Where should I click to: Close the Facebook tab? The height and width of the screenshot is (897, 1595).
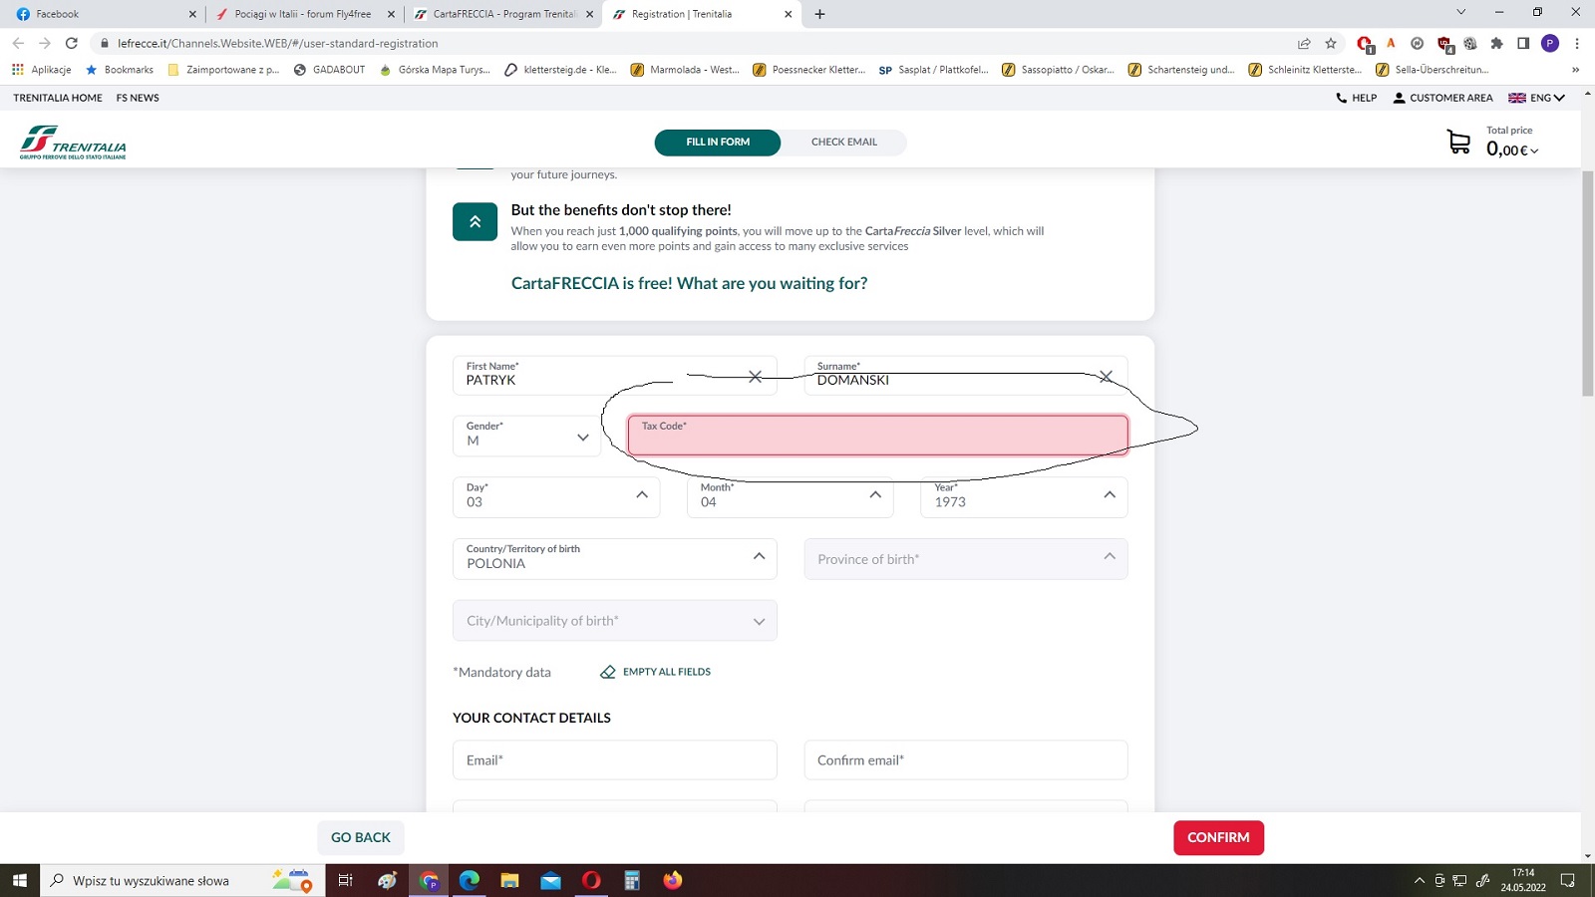pyautogui.click(x=192, y=14)
